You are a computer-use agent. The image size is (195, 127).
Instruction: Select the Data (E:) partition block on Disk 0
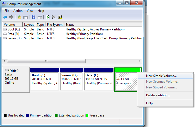pyautogui.click(x=98, y=80)
